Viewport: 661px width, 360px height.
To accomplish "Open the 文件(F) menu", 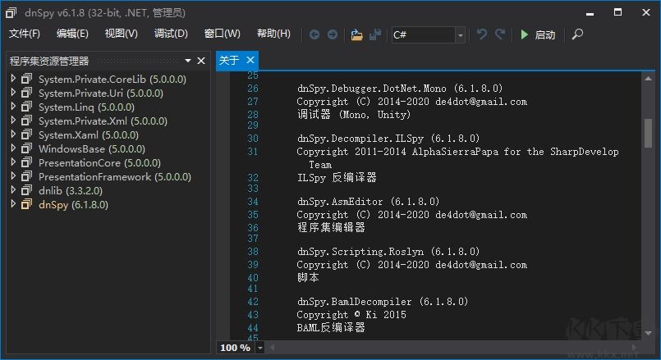I will point(25,34).
